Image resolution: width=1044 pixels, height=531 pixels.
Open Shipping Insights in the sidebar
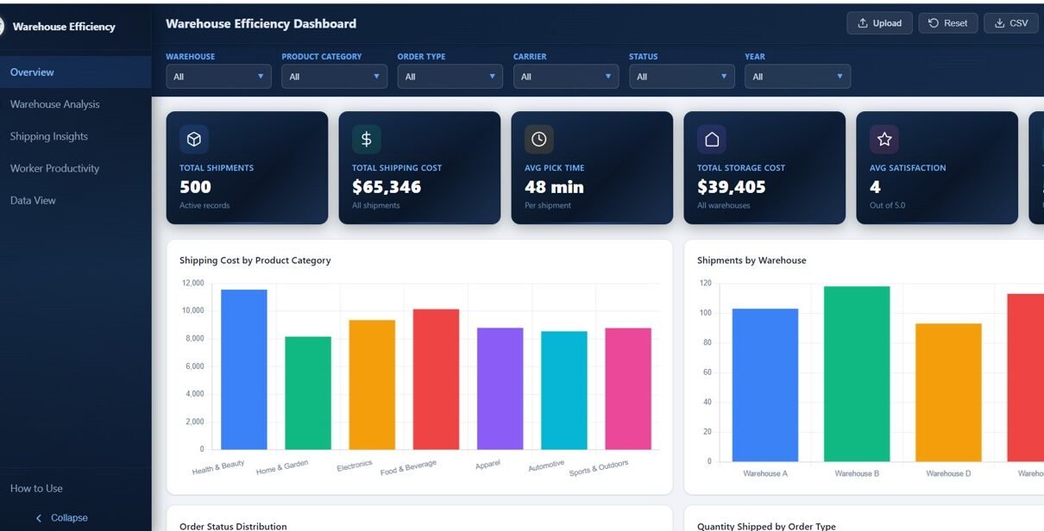[x=49, y=136]
